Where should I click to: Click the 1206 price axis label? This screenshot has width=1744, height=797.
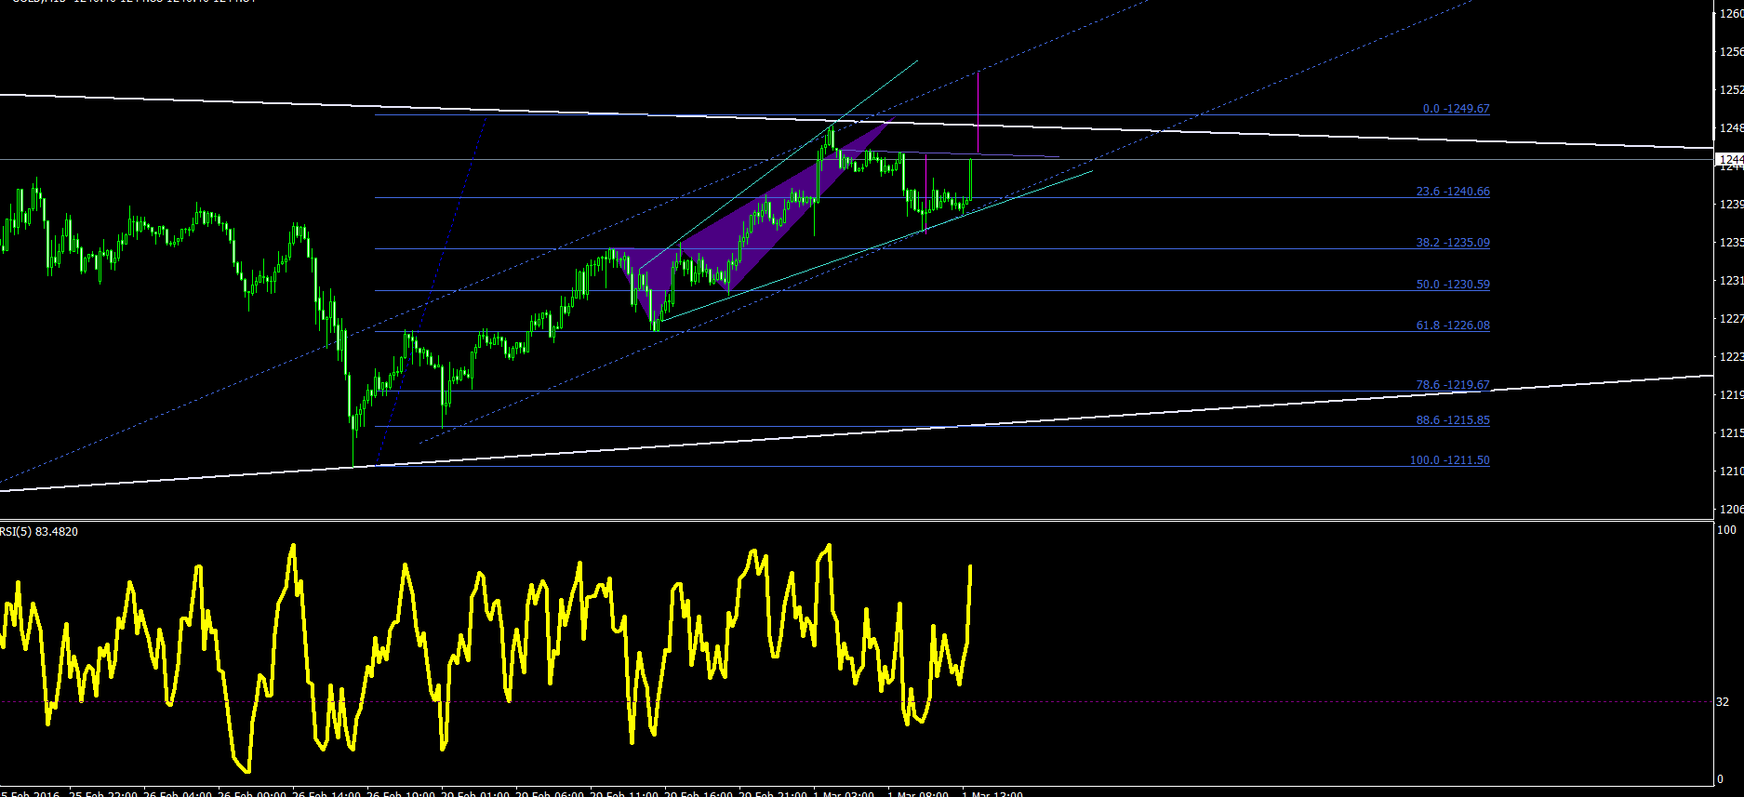point(1731,510)
